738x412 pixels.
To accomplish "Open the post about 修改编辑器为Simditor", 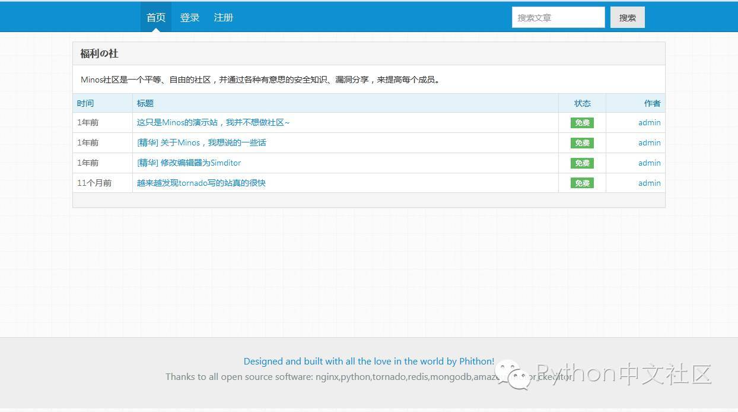I will pos(189,163).
